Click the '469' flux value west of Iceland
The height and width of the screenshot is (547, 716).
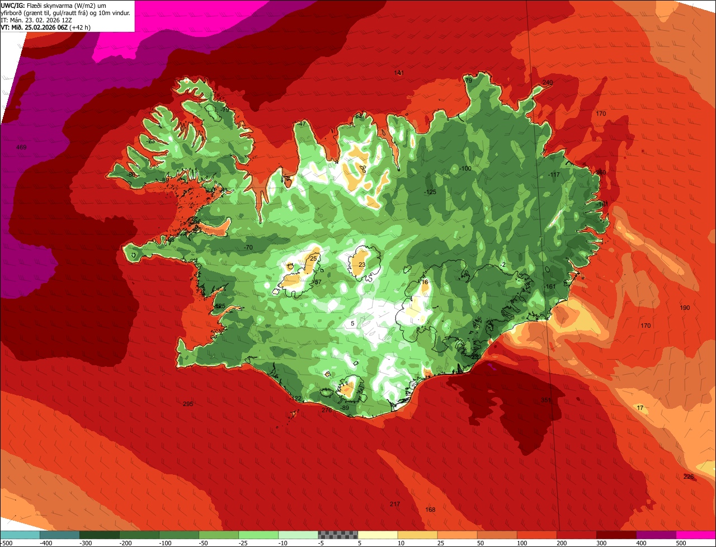(x=21, y=148)
